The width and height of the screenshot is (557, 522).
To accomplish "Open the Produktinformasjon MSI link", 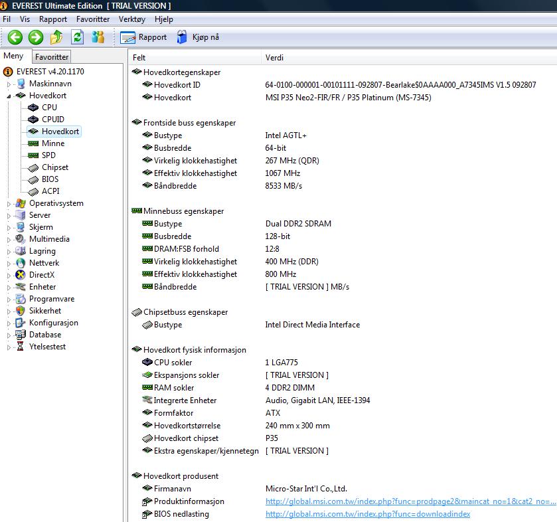I will click(x=410, y=501).
